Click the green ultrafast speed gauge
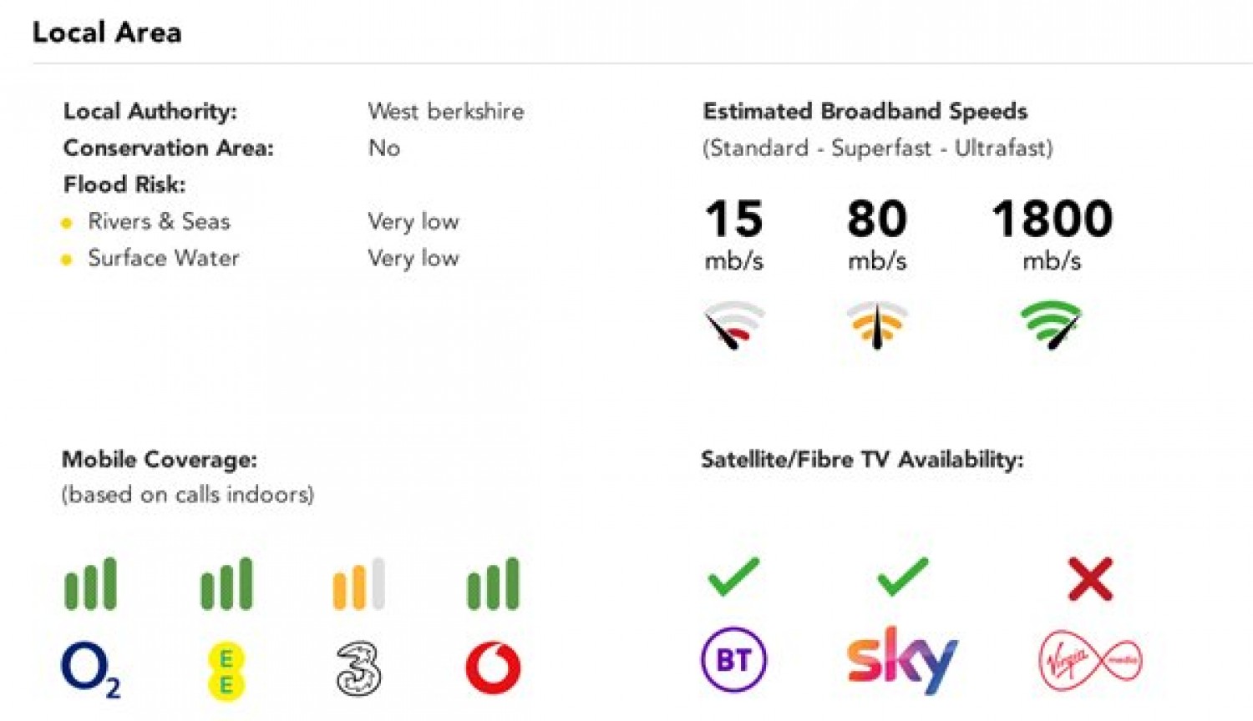 [1052, 325]
